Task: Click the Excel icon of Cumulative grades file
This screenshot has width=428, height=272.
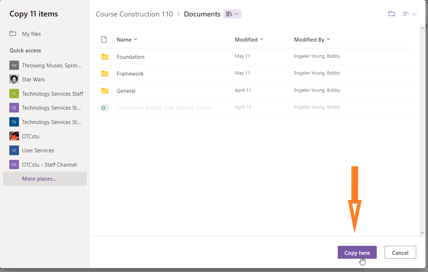Action: pos(105,108)
